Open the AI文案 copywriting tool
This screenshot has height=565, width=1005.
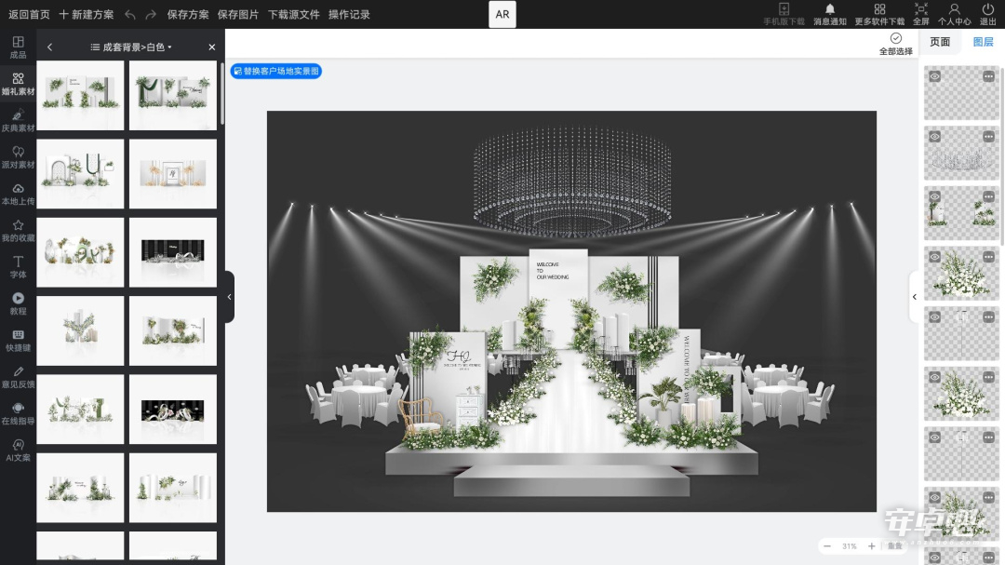point(18,451)
